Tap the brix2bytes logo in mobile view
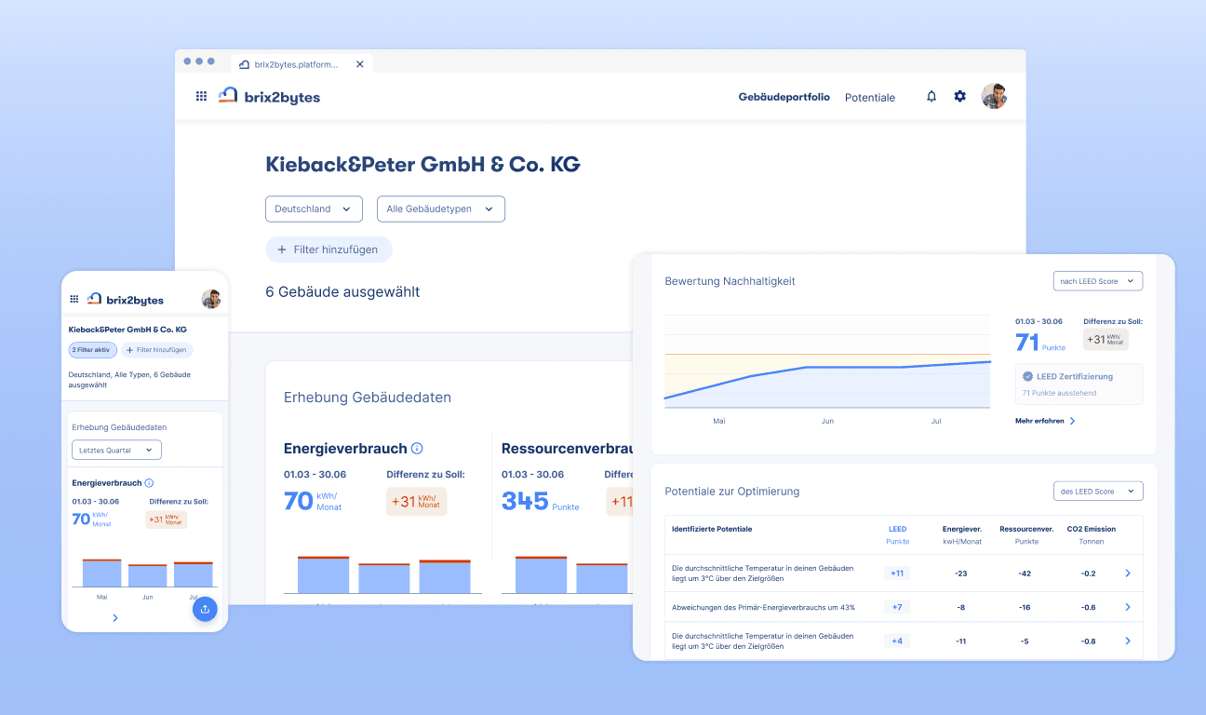The height and width of the screenshot is (715, 1206). 125,300
